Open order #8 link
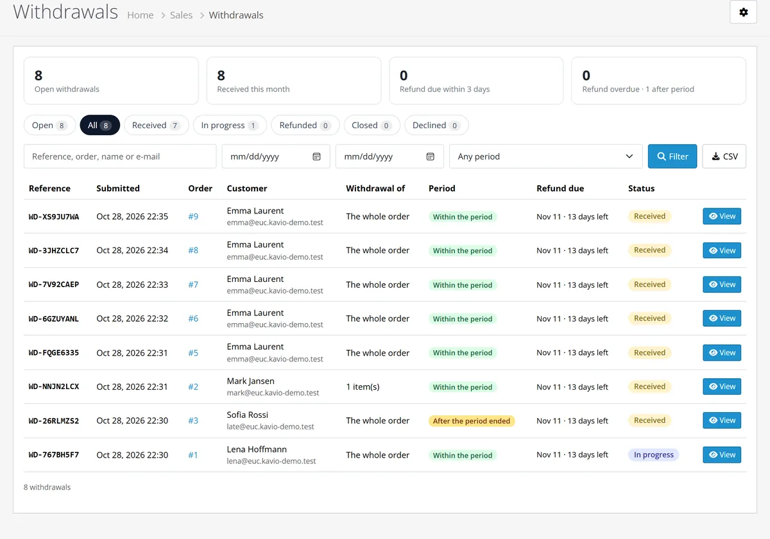This screenshot has width=770, height=539. tap(193, 251)
